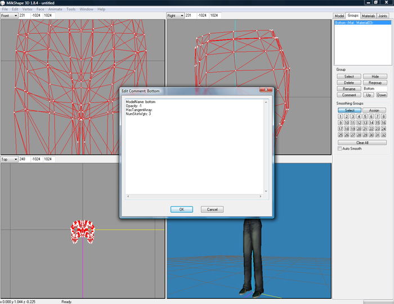Viewport: 394px width, 304px height.
Task: Click Front viewport value field 231
Action: [x=25, y=16]
